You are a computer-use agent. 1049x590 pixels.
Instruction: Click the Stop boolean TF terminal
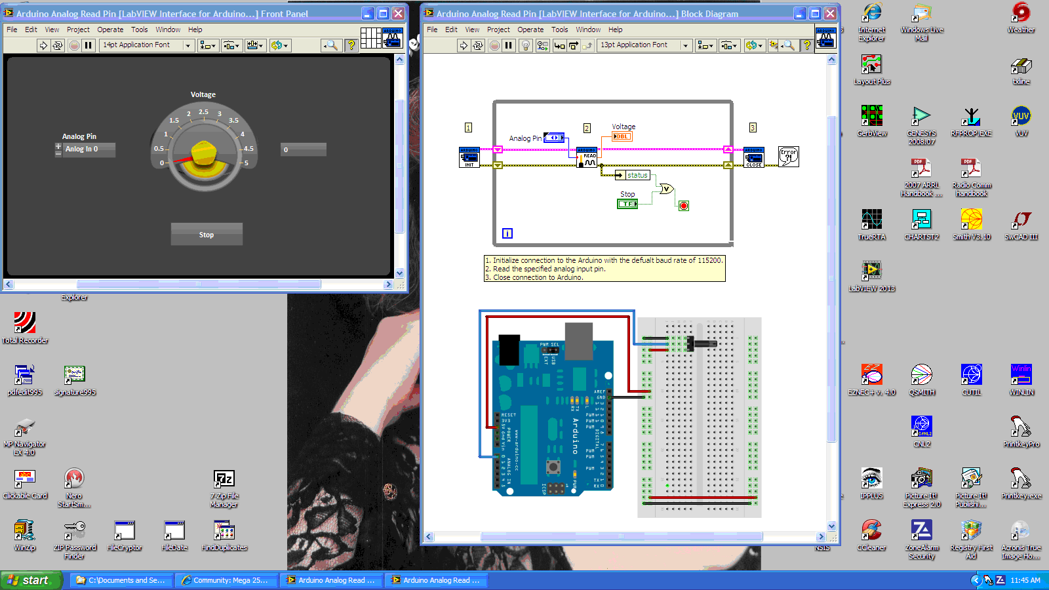(627, 204)
